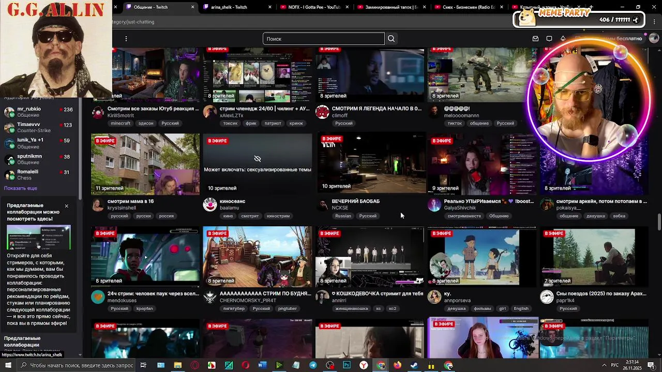Click CHERNOMORSKY_PIR4T channel avatar
662x372 pixels.
click(x=210, y=297)
